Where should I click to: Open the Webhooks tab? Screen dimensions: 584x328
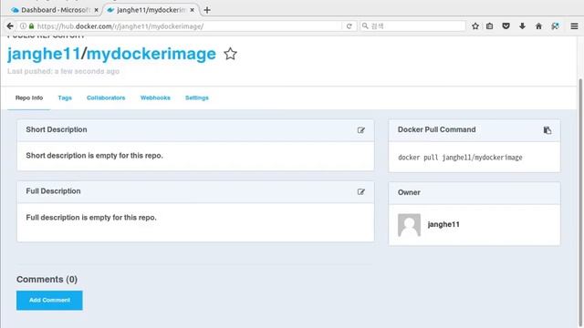coord(155,97)
